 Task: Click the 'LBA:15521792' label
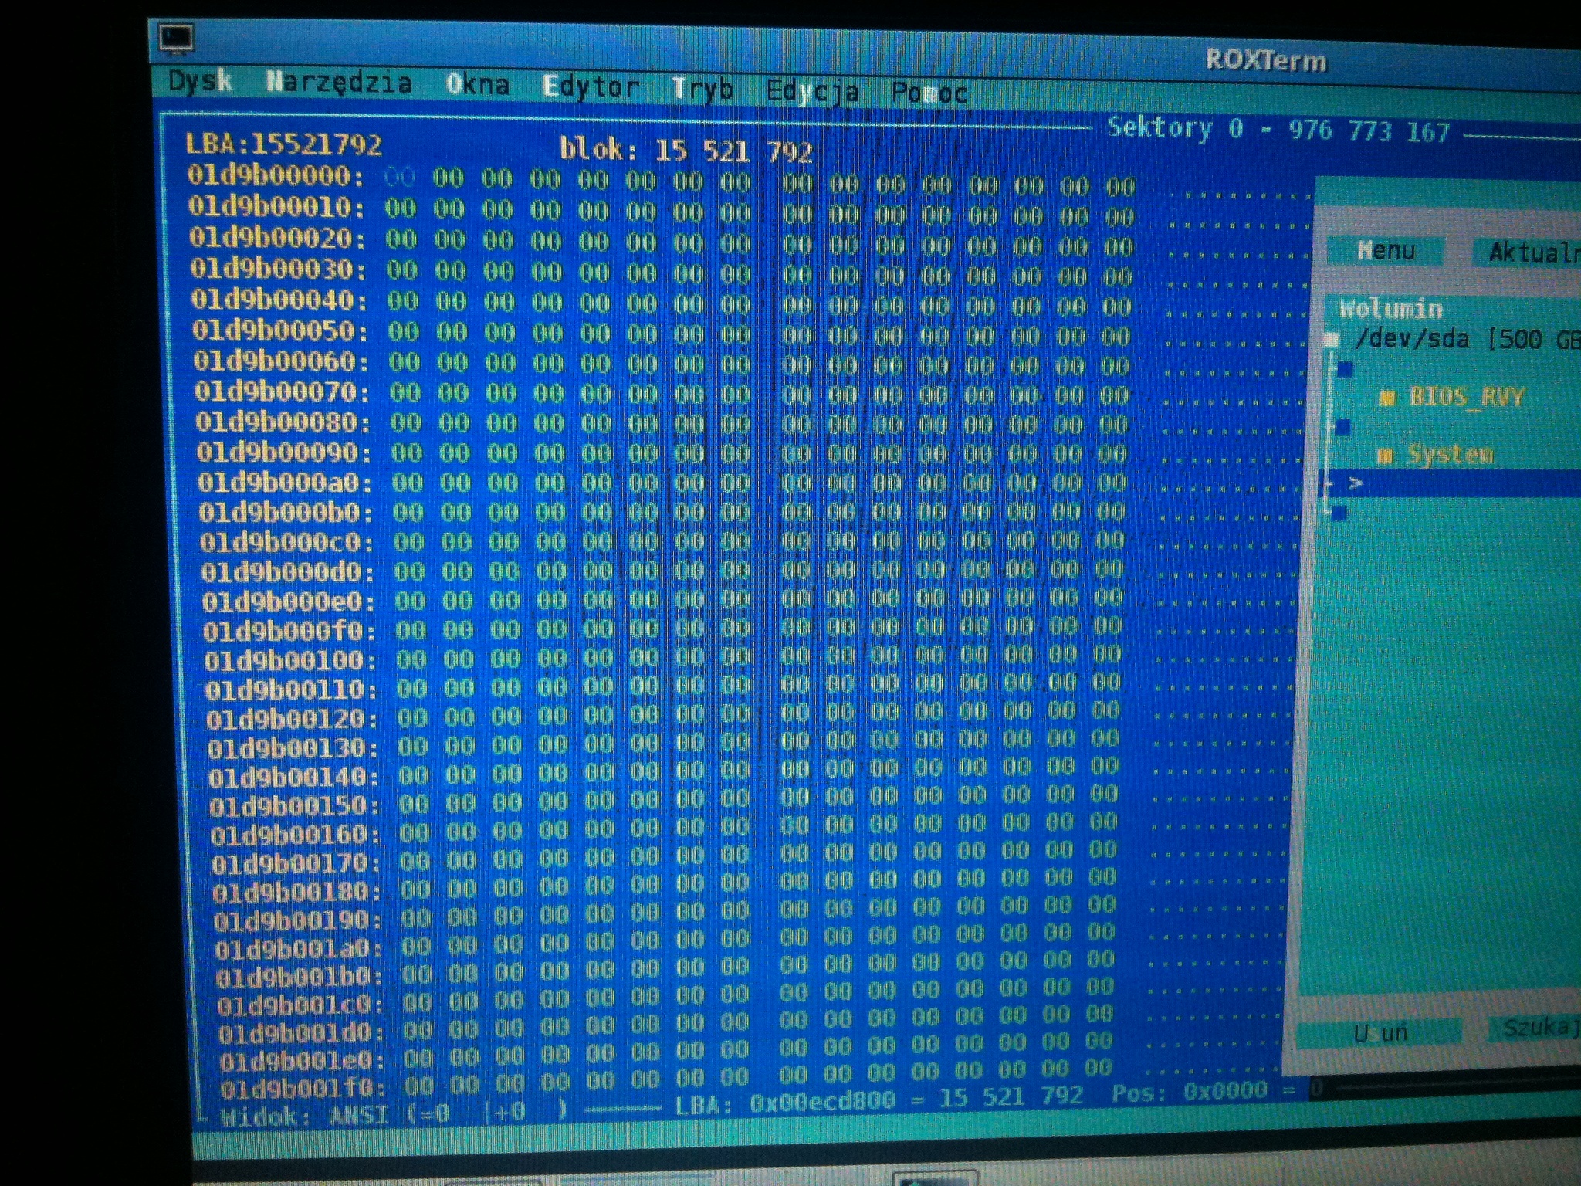(x=283, y=144)
